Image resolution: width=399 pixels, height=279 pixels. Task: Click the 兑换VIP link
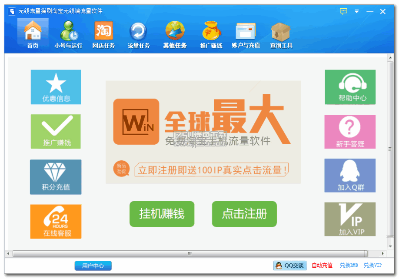point(372,266)
